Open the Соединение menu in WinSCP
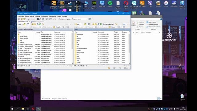This screenshot has height=111, width=197. (45, 16)
